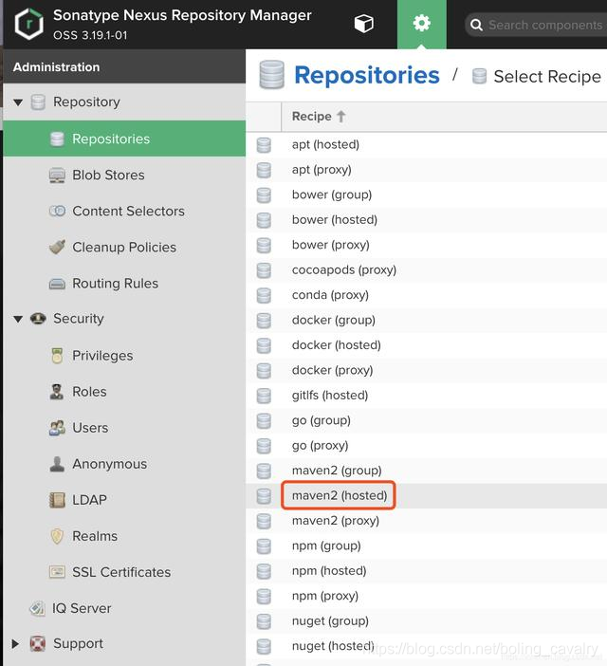Viewport: 607px width, 666px height.
Task: Choose the go (proxy) recipe
Action: pyautogui.click(x=426, y=446)
